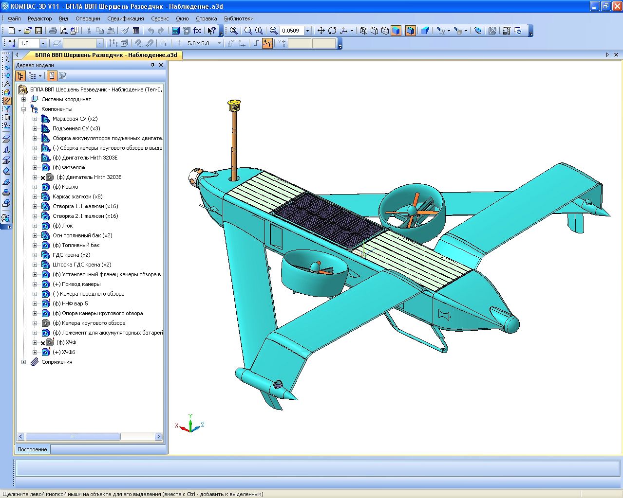Collapse the Компоненты tree node
623x498 pixels.
pos(23,109)
